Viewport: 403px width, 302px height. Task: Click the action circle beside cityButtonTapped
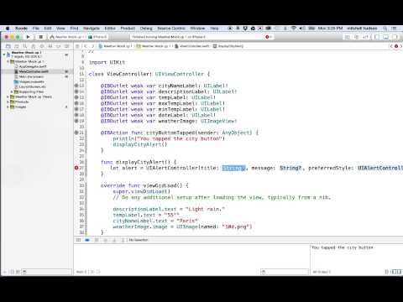[x=76, y=133]
